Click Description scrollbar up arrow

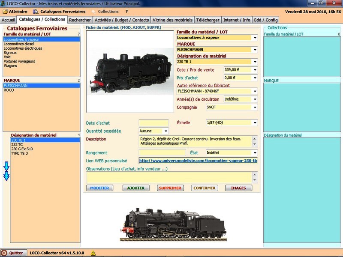(x=255, y=139)
